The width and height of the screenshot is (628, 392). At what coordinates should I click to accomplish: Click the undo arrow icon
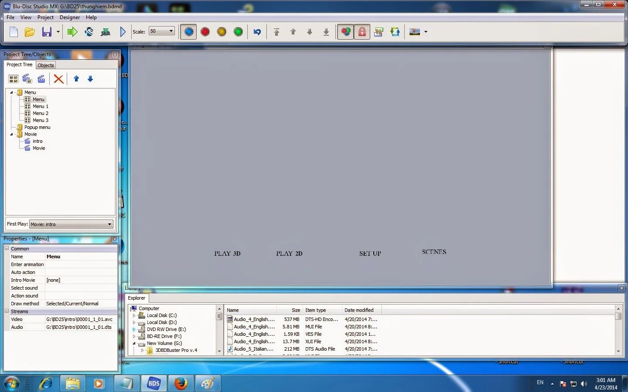pos(257,31)
